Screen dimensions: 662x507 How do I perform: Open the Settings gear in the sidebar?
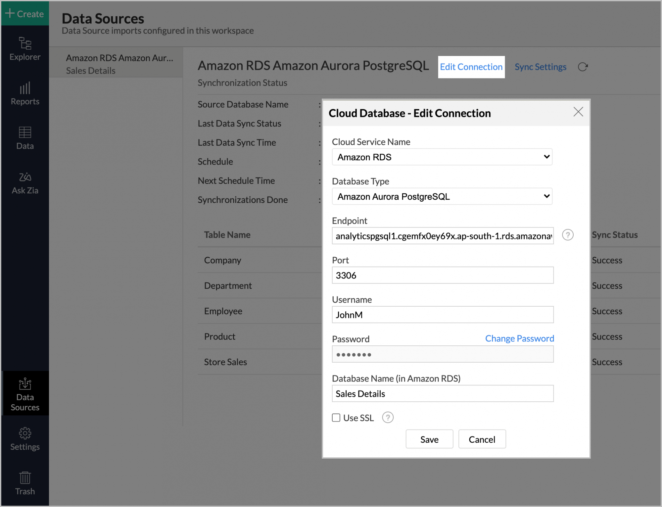tap(25, 439)
